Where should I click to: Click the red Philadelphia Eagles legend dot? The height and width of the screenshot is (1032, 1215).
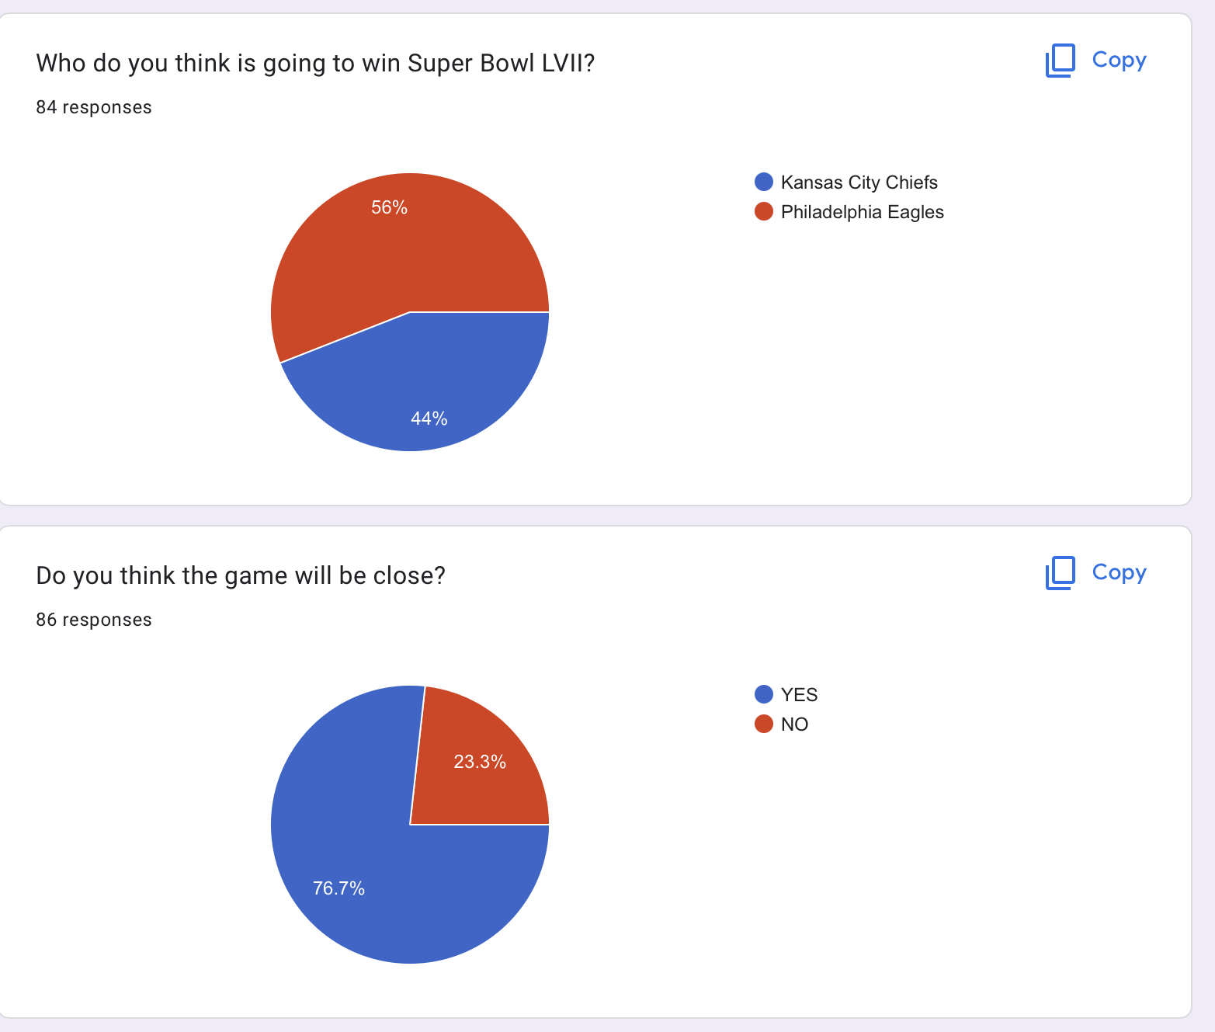tap(764, 211)
